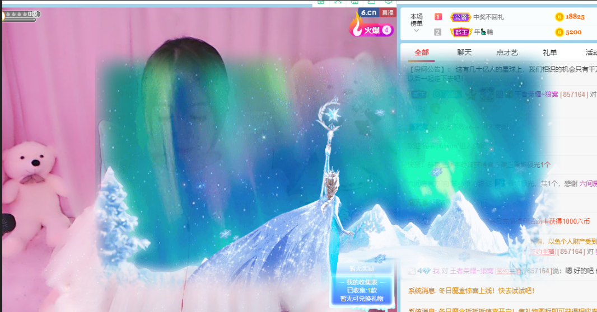
Task: Click the star level 0级 indicator
Action: [x=21, y=15]
